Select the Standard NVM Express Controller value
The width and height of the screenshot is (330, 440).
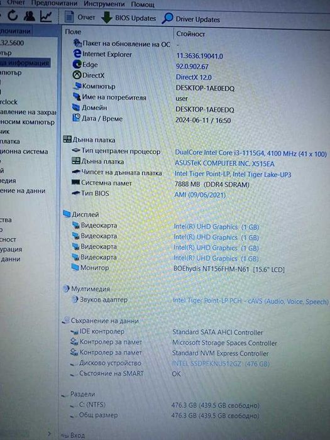(x=220, y=353)
